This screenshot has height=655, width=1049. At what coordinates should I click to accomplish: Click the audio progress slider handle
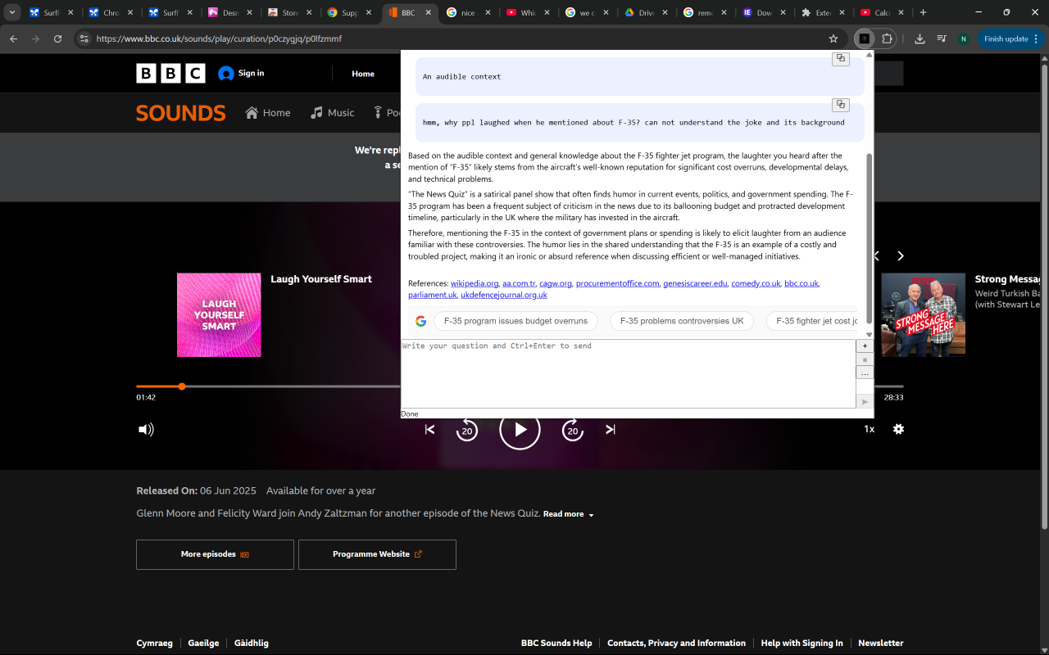pos(182,386)
